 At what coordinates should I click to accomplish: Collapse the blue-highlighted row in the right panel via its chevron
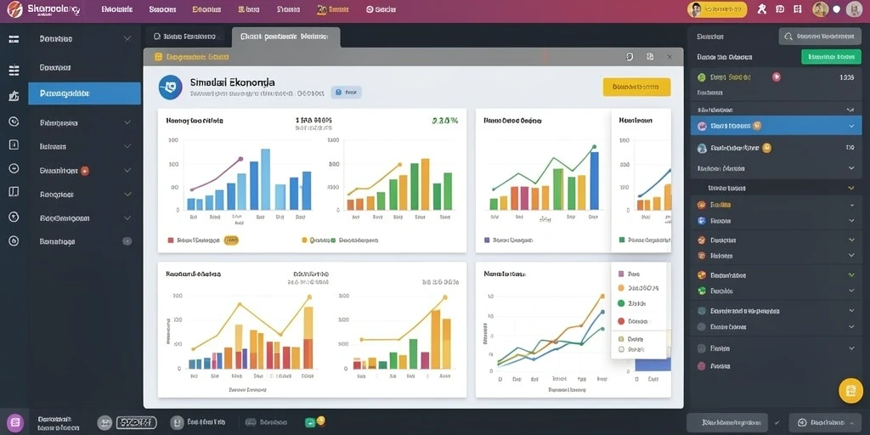pos(851,126)
